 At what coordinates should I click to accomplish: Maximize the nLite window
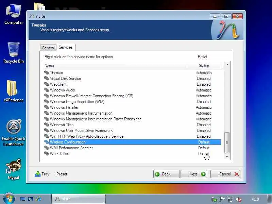coord(226,16)
